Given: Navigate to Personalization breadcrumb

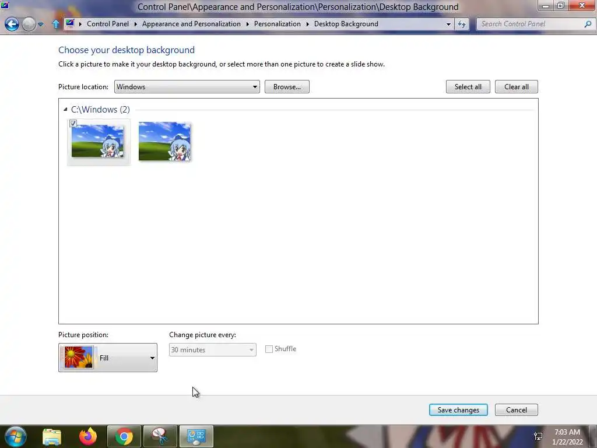Looking at the screenshot, I should (x=277, y=23).
